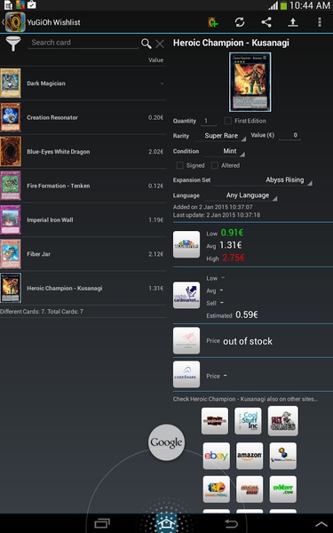Tap the Google circle shortcut
The width and height of the screenshot is (333, 533).
[x=167, y=442]
